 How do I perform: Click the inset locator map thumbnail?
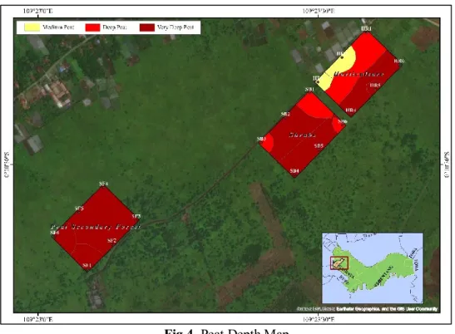point(373,268)
